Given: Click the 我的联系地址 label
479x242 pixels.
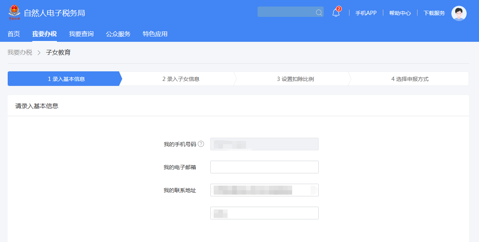Looking at the screenshot, I should pos(180,190).
